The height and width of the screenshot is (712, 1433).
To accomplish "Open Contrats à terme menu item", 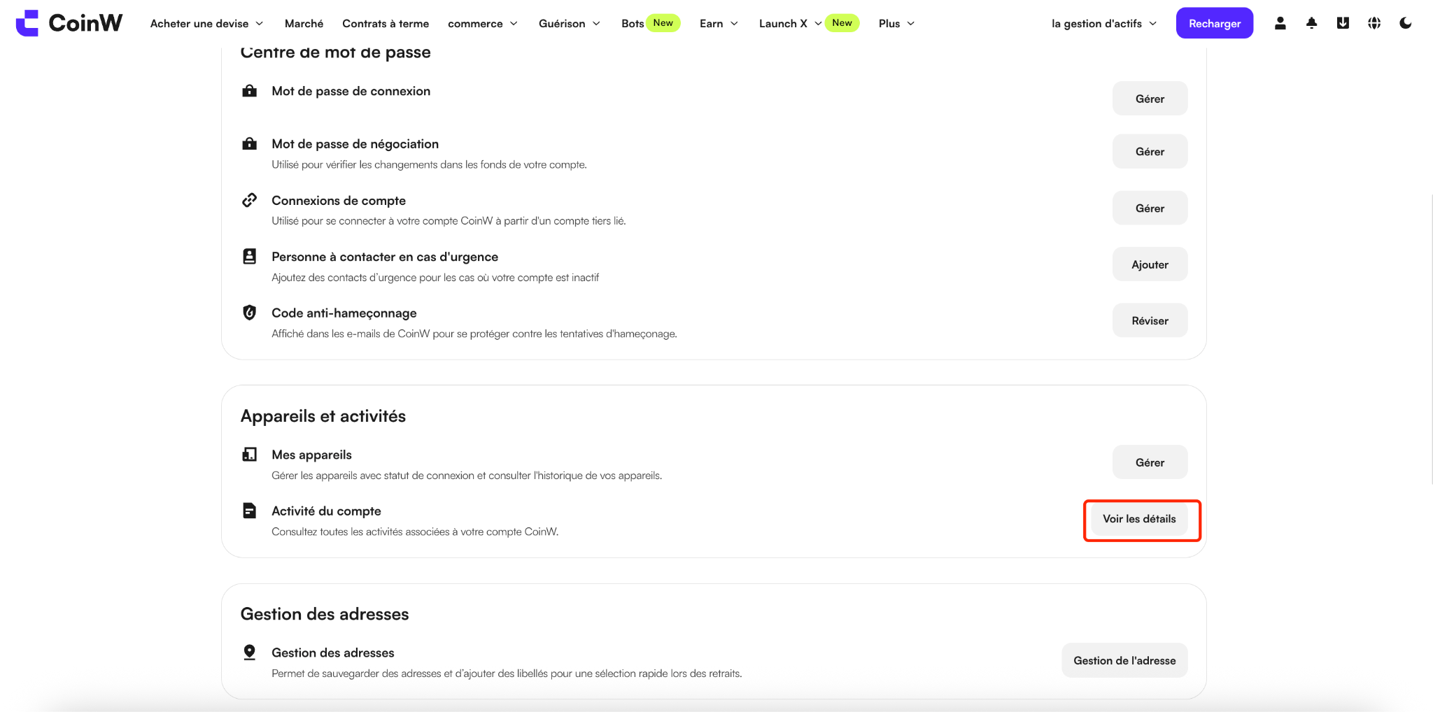I will (x=386, y=24).
